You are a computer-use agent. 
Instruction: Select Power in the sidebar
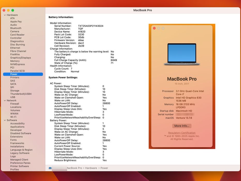[x=14, y=74]
